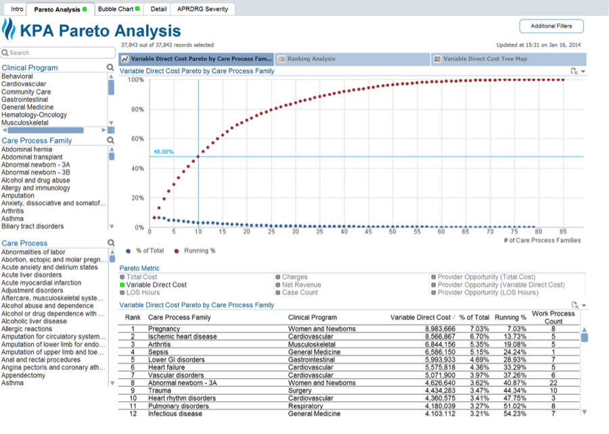Choose Net Revenue as Pareto metric

pyautogui.click(x=278, y=285)
